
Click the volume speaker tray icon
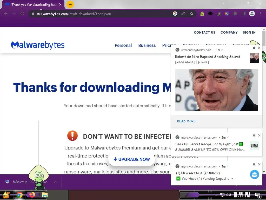tap(229, 195)
